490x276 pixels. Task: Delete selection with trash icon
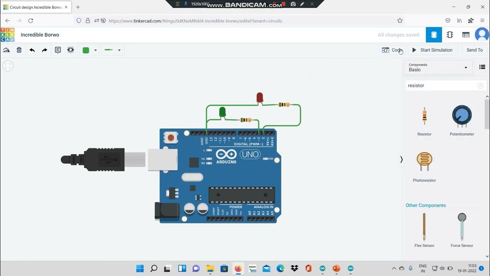click(19, 50)
